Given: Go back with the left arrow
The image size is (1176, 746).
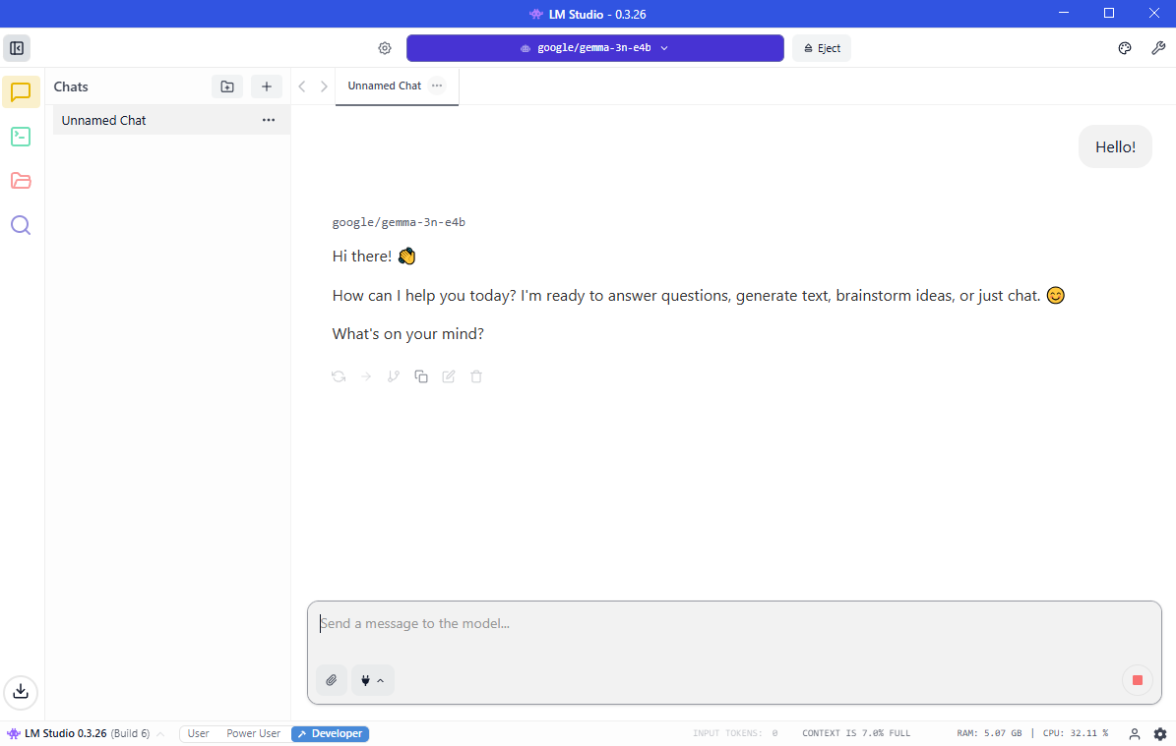Looking at the screenshot, I should pyautogui.click(x=302, y=86).
